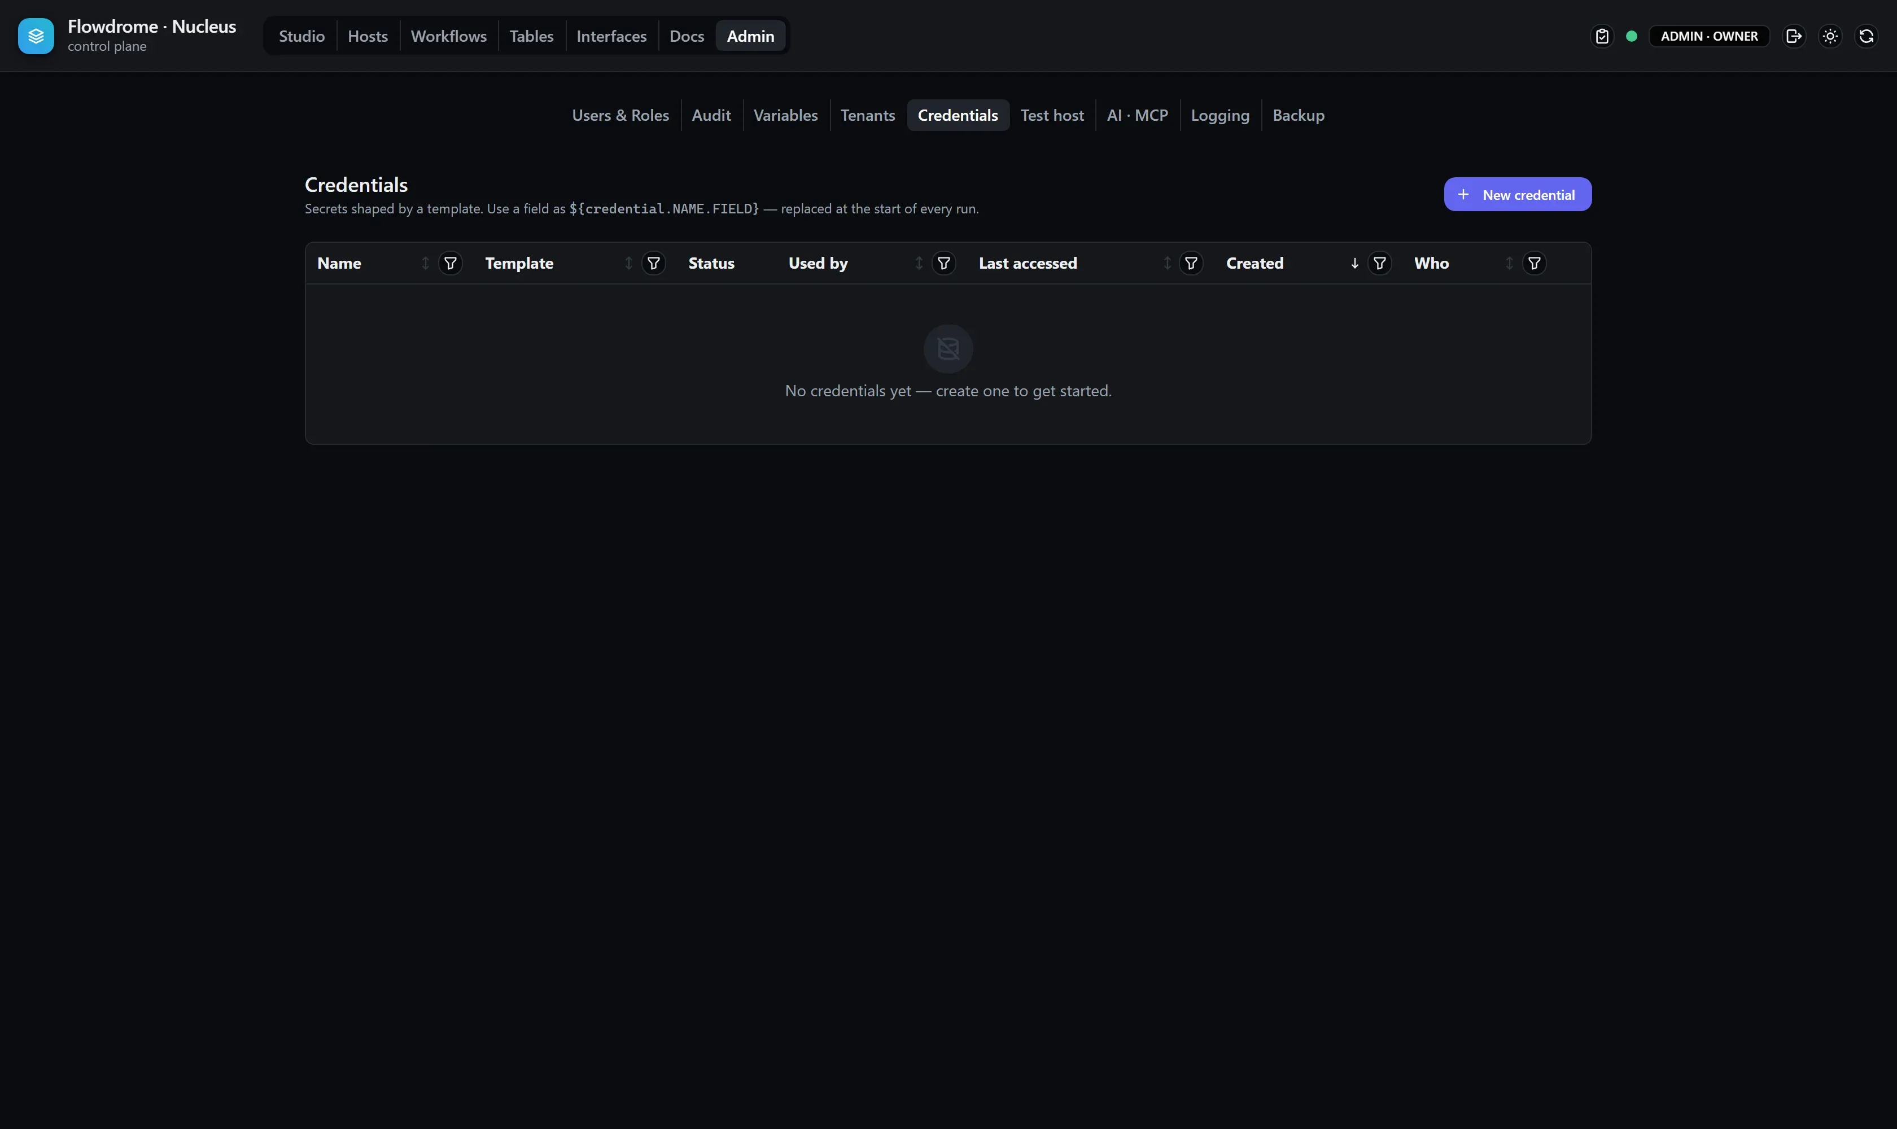Switch to Users & Roles tab
The image size is (1897, 1129).
620,115
